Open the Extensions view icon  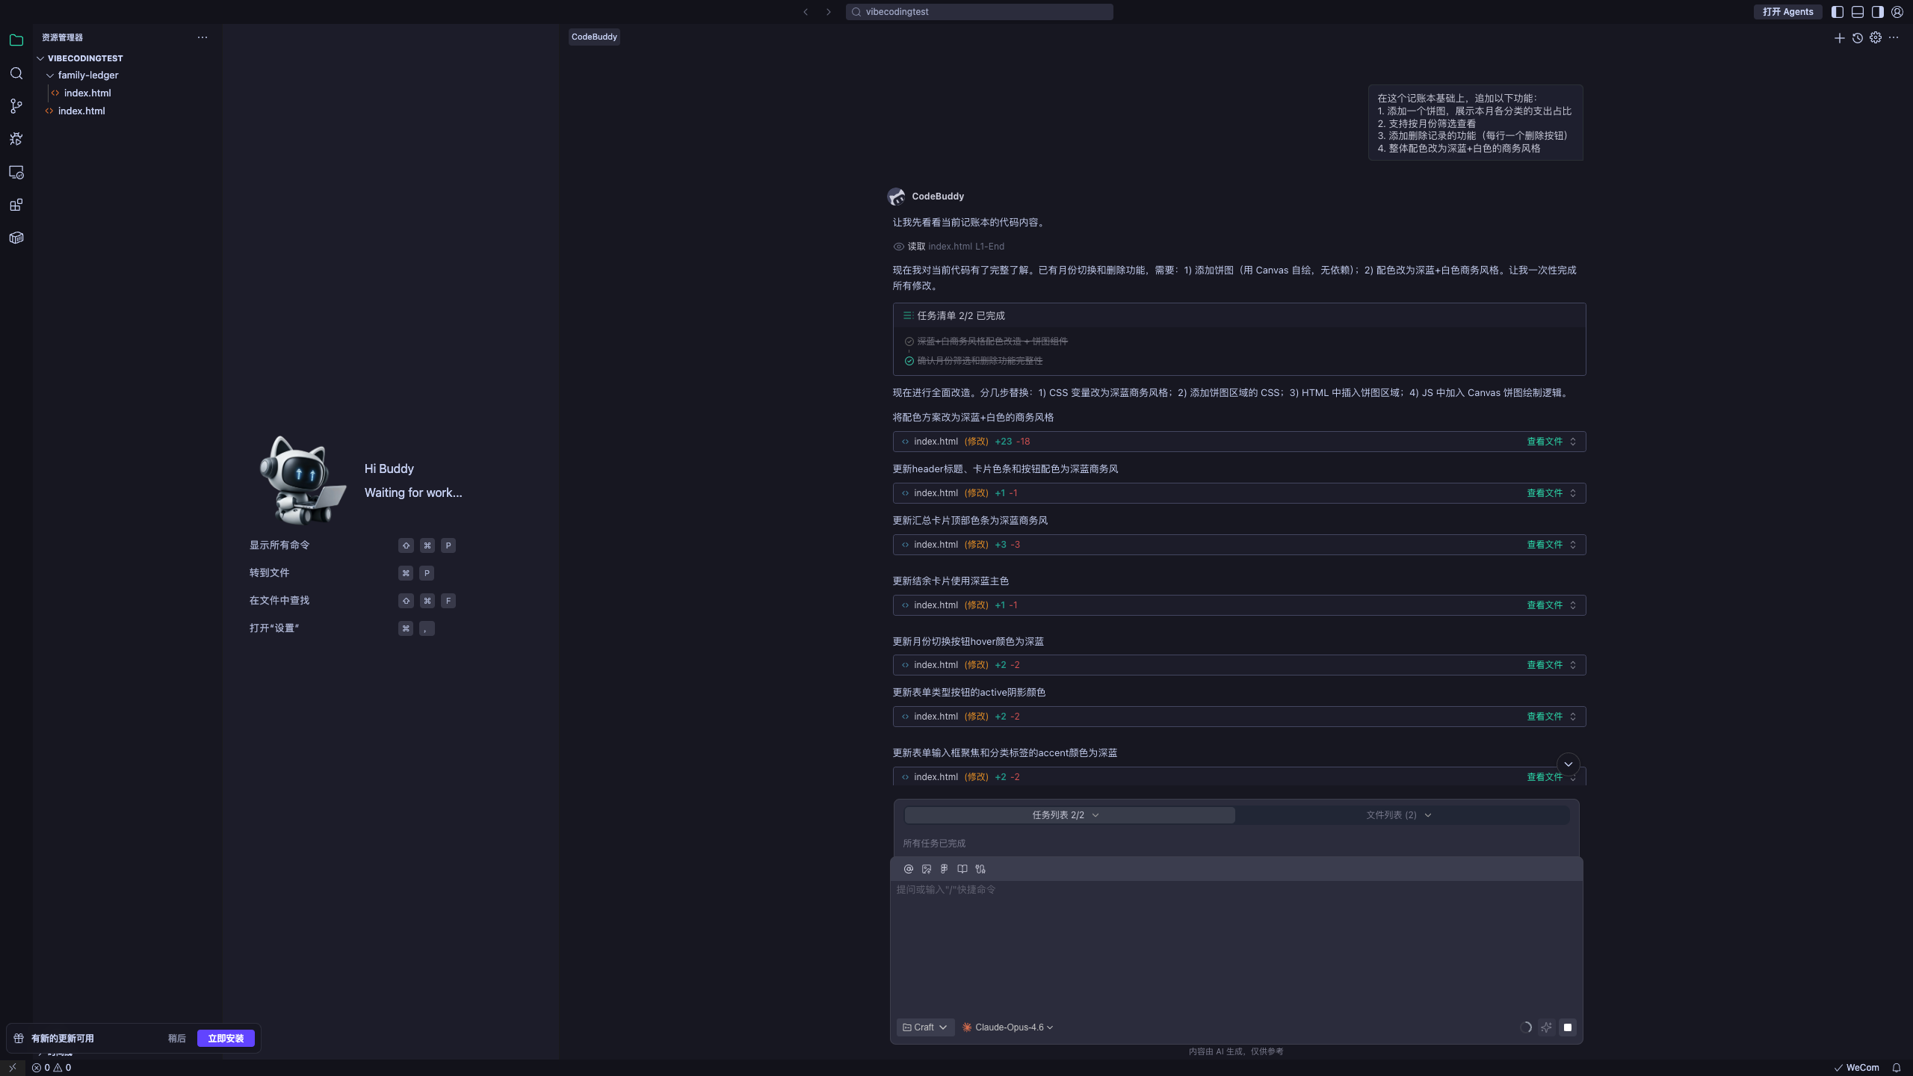[16, 205]
